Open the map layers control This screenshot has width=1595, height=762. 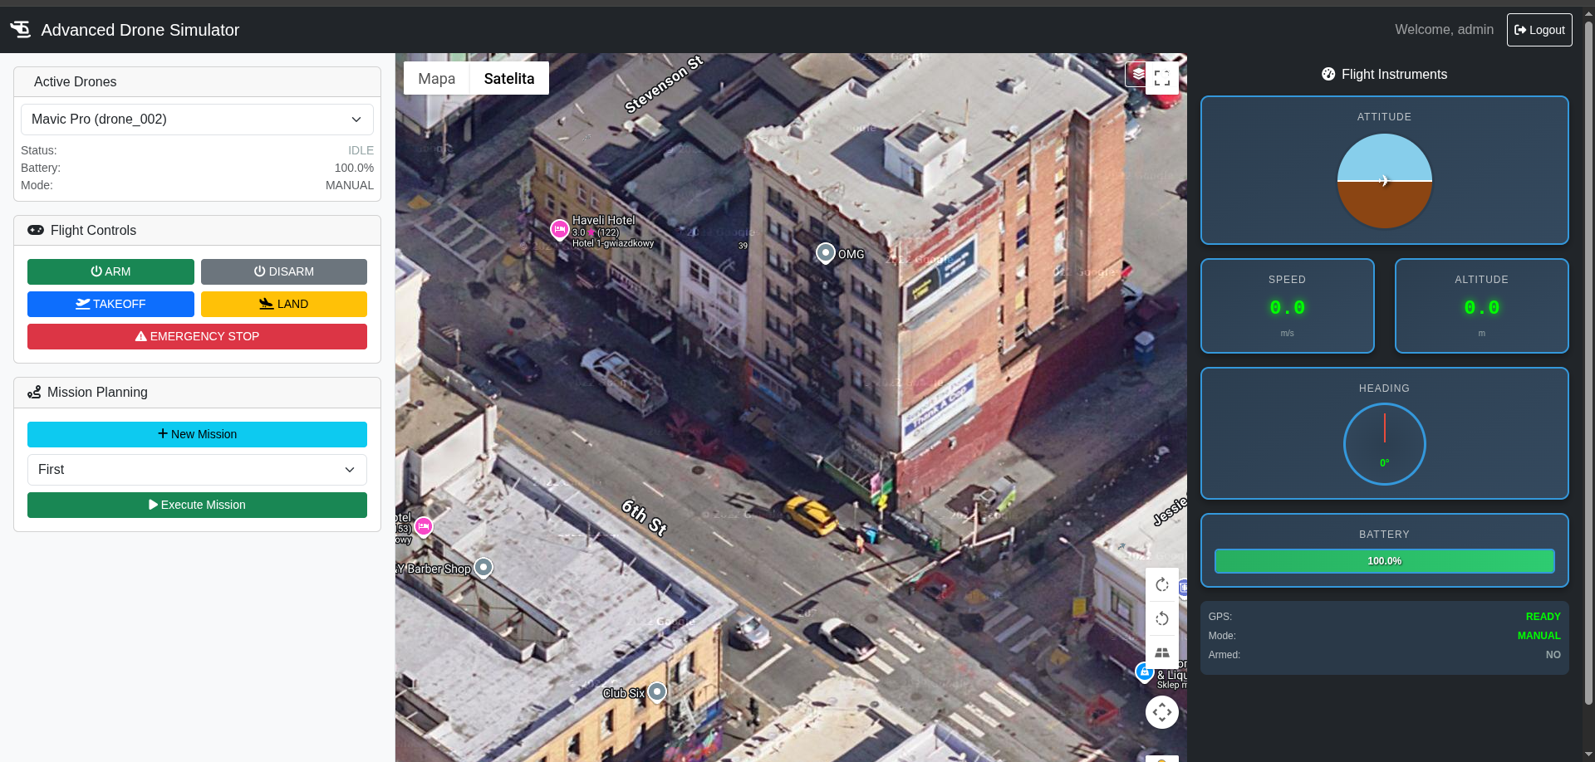1136,74
